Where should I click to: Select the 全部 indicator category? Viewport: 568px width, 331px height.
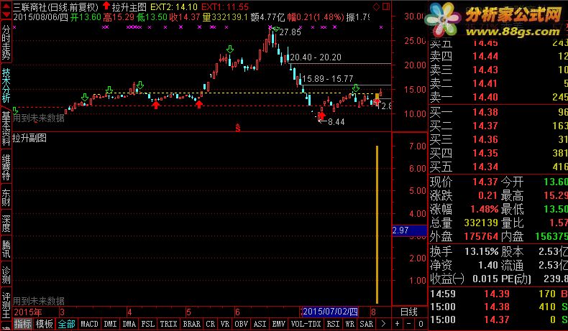click(x=67, y=324)
